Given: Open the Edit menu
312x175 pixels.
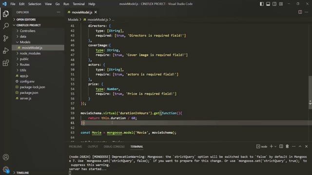Looking at the screenshot, I should click(x=21, y=4).
